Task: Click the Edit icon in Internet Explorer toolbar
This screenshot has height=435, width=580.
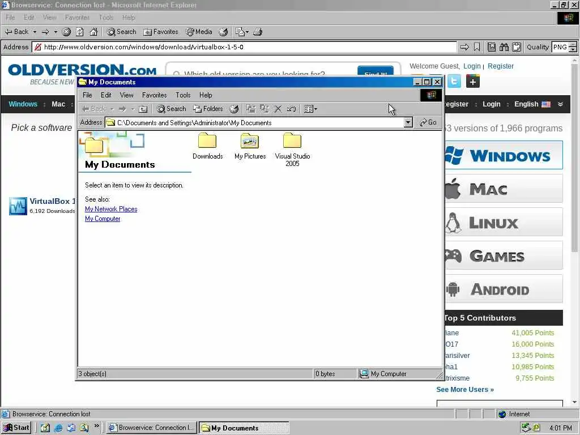Action: (240, 32)
